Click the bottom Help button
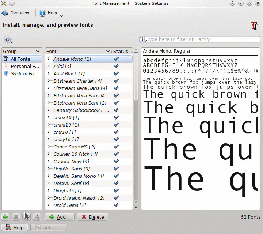 point(14,228)
